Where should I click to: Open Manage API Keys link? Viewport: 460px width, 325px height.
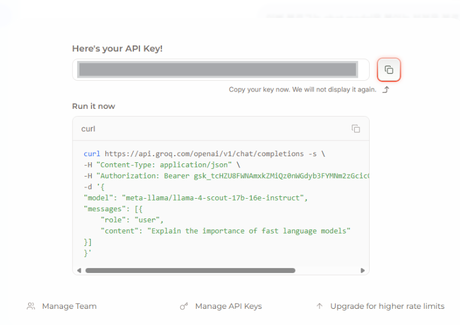(x=229, y=306)
